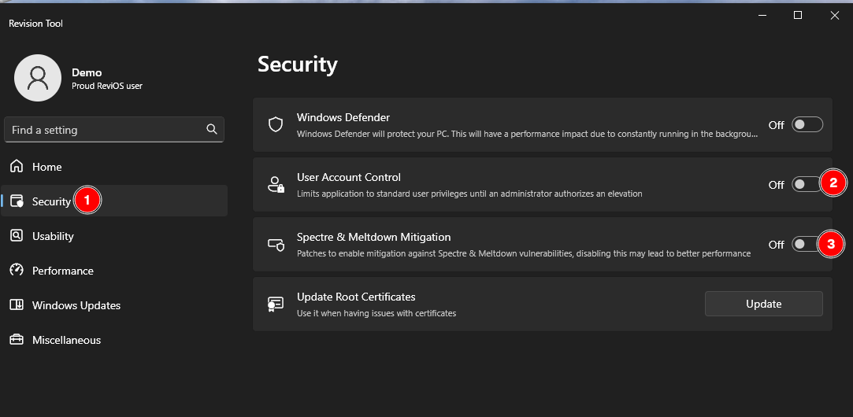The width and height of the screenshot is (853, 417).
Task: Open the Performance section
Action: pos(114,270)
